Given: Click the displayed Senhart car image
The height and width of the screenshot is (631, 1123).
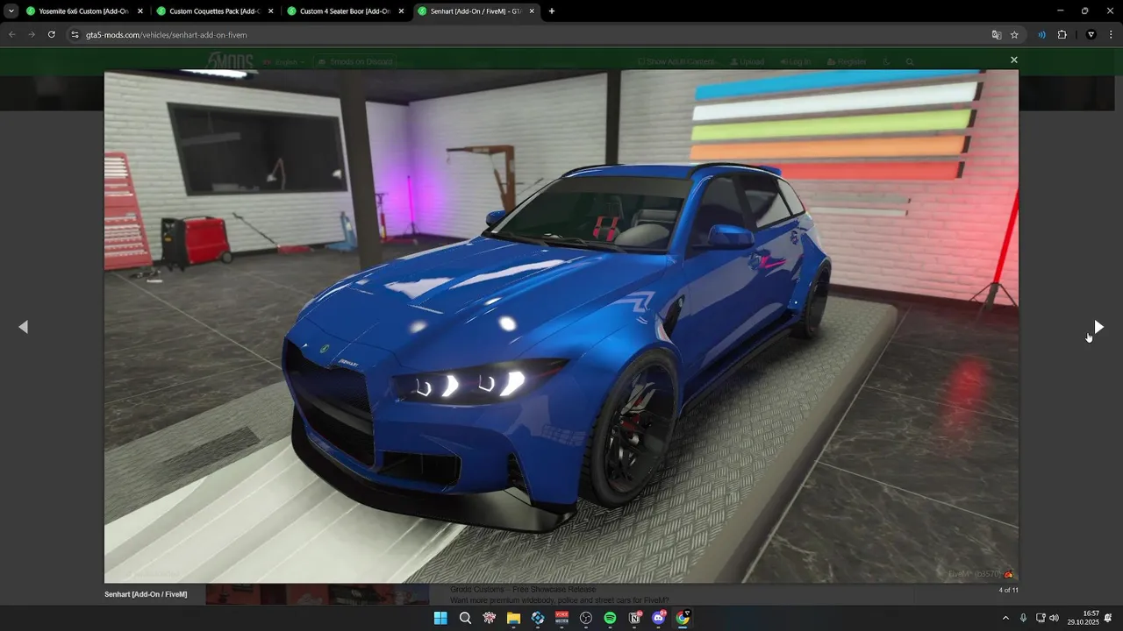Looking at the screenshot, I should (561, 326).
